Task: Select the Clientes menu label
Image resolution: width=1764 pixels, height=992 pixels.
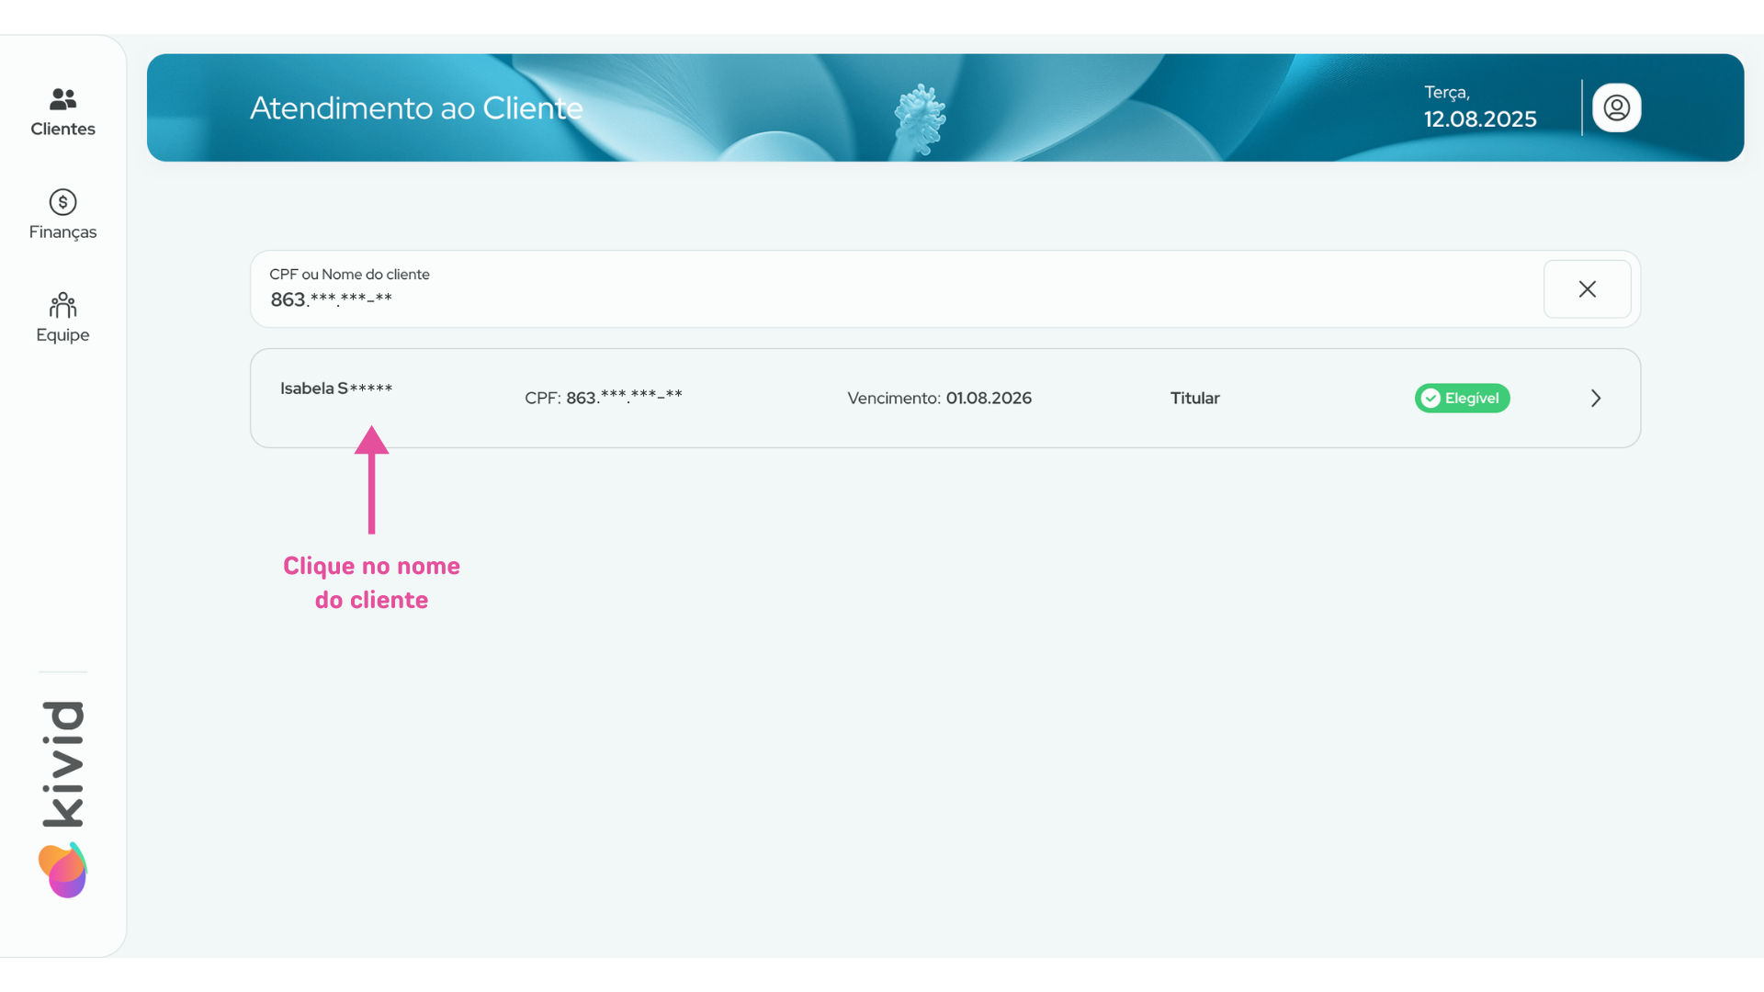Action: tap(62, 130)
